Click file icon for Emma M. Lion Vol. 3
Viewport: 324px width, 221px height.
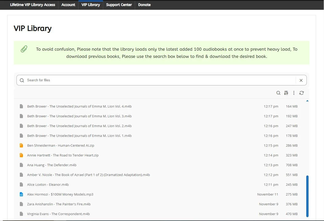pyautogui.click(x=21, y=116)
